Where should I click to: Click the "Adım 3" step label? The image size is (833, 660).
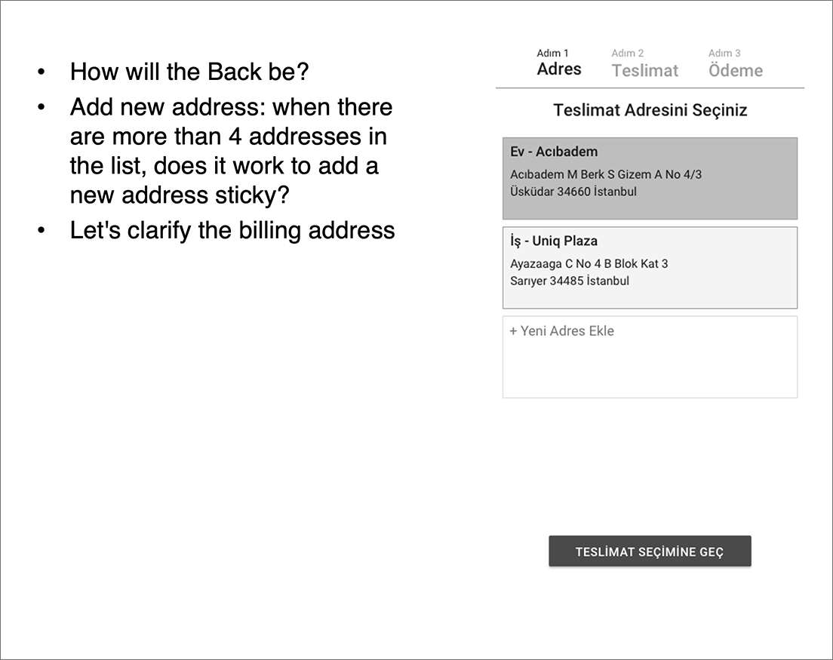coord(724,54)
